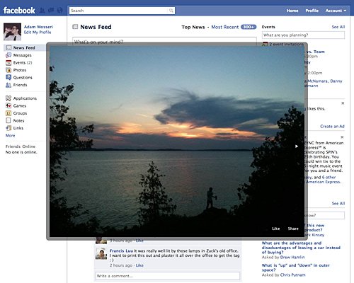Click the Groups sidebar icon
The image size is (354, 283).
point(8,113)
